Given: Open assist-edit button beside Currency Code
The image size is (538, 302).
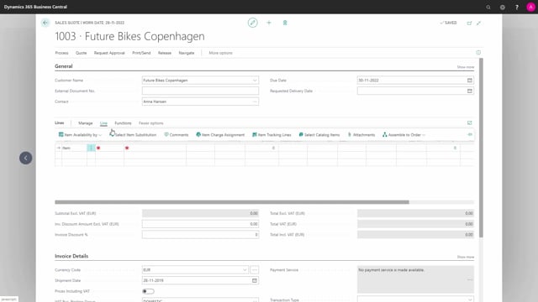Looking at the screenshot, I should click(x=254, y=270).
